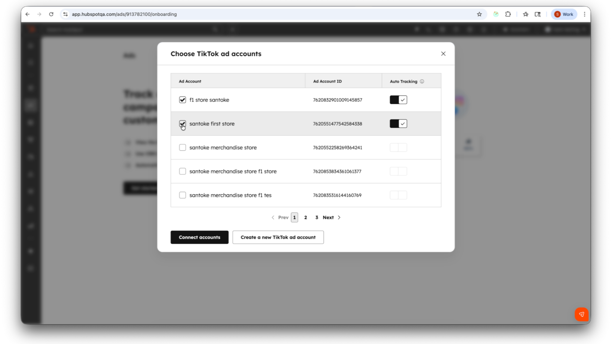Click the f1 store santoke account name
The image size is (612, 344).
pos(209,100)
